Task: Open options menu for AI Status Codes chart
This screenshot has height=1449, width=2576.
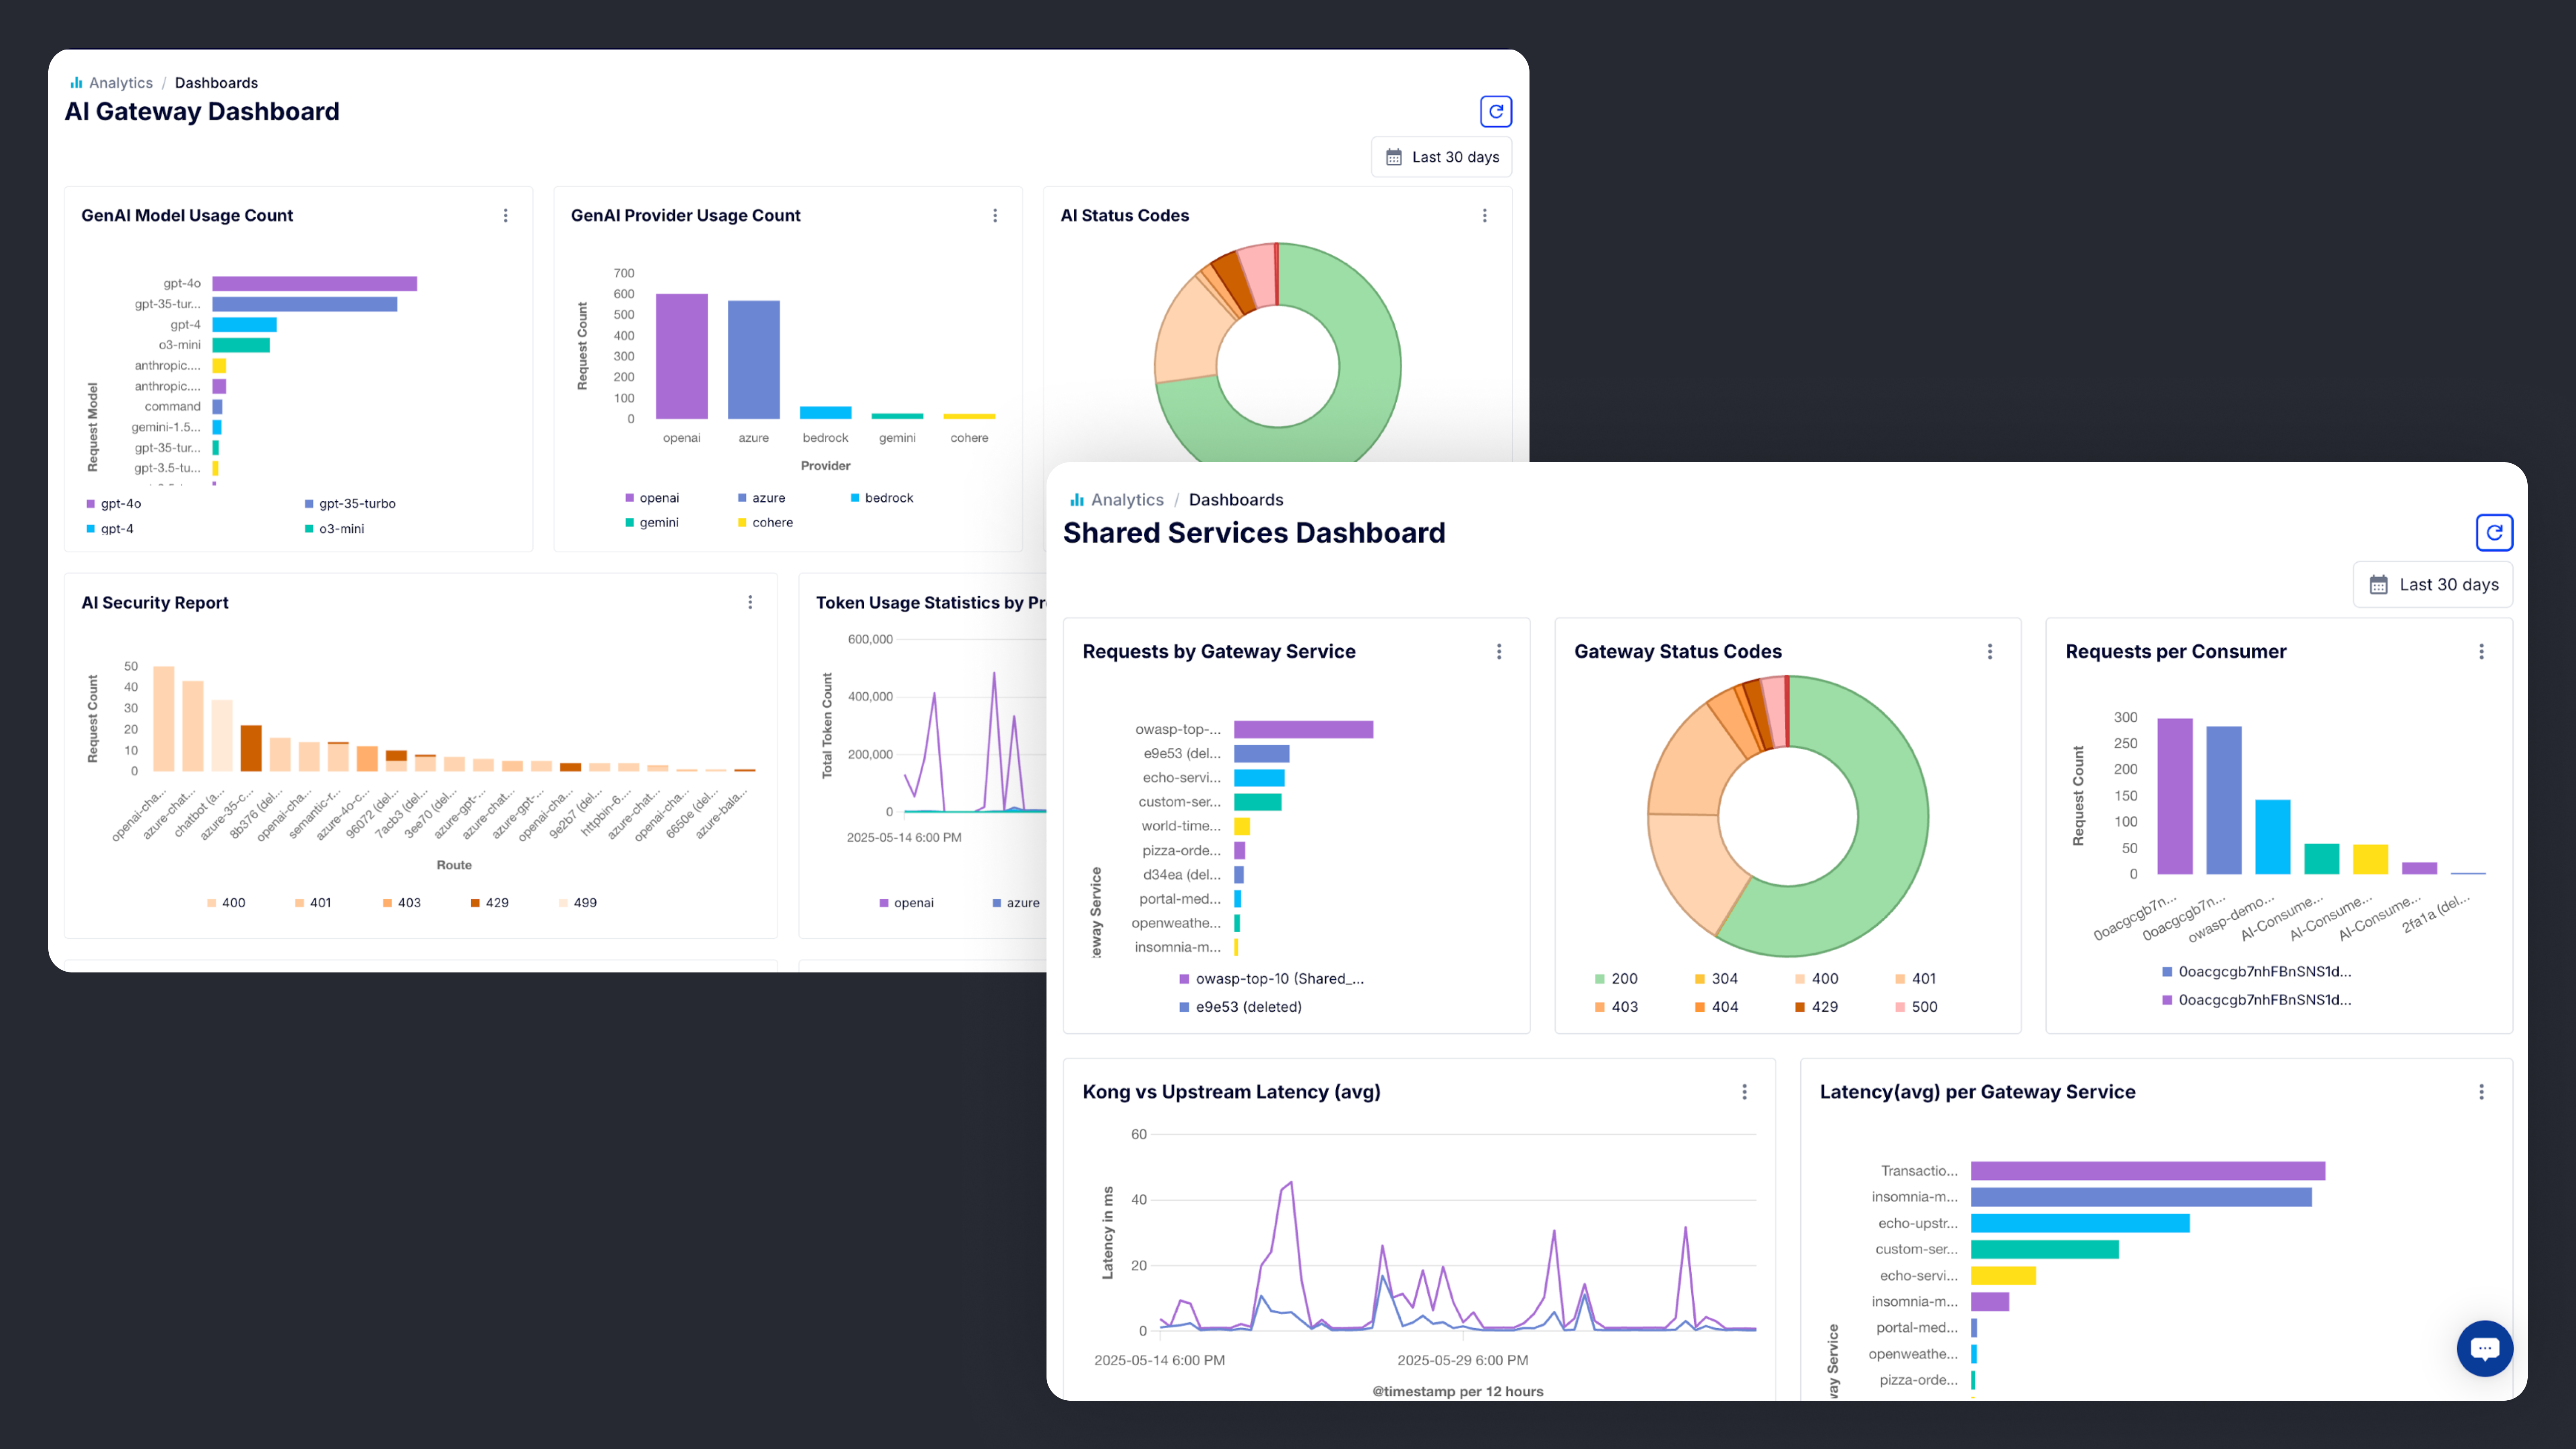Action: (x=1484, y=215)
